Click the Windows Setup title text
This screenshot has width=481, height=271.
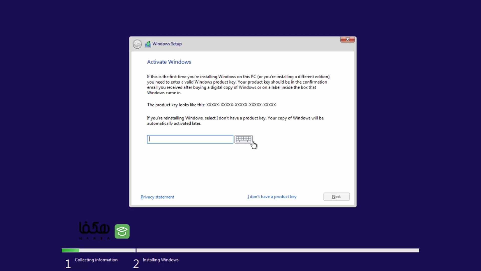(167, 44)
